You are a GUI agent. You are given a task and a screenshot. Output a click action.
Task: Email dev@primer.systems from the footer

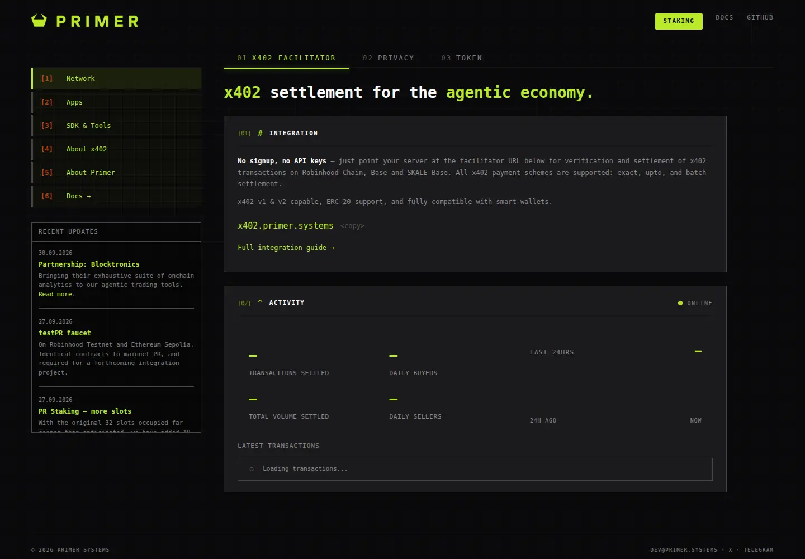point(683,550)
